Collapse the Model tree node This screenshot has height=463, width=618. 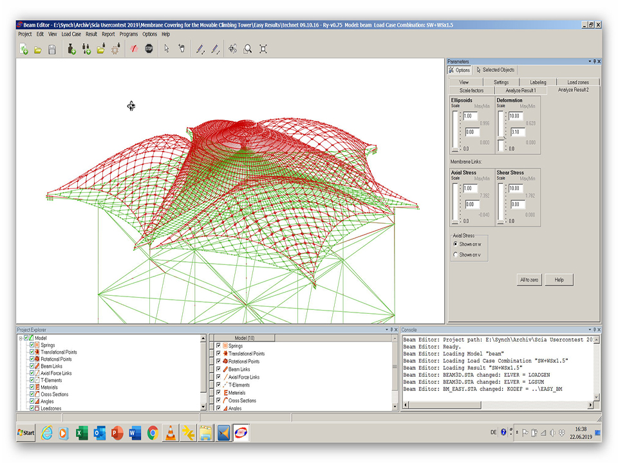pyautogui.click(x=21, y=338)
